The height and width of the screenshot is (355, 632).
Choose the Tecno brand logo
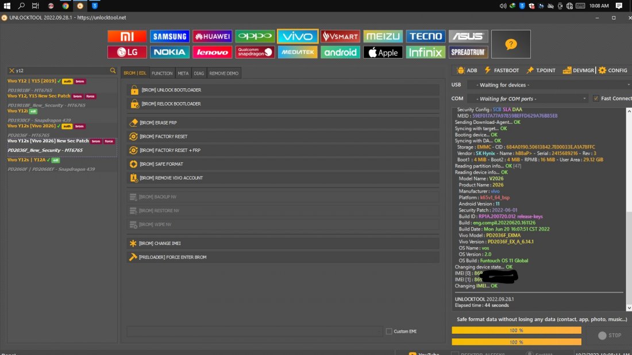click(426, 36)
